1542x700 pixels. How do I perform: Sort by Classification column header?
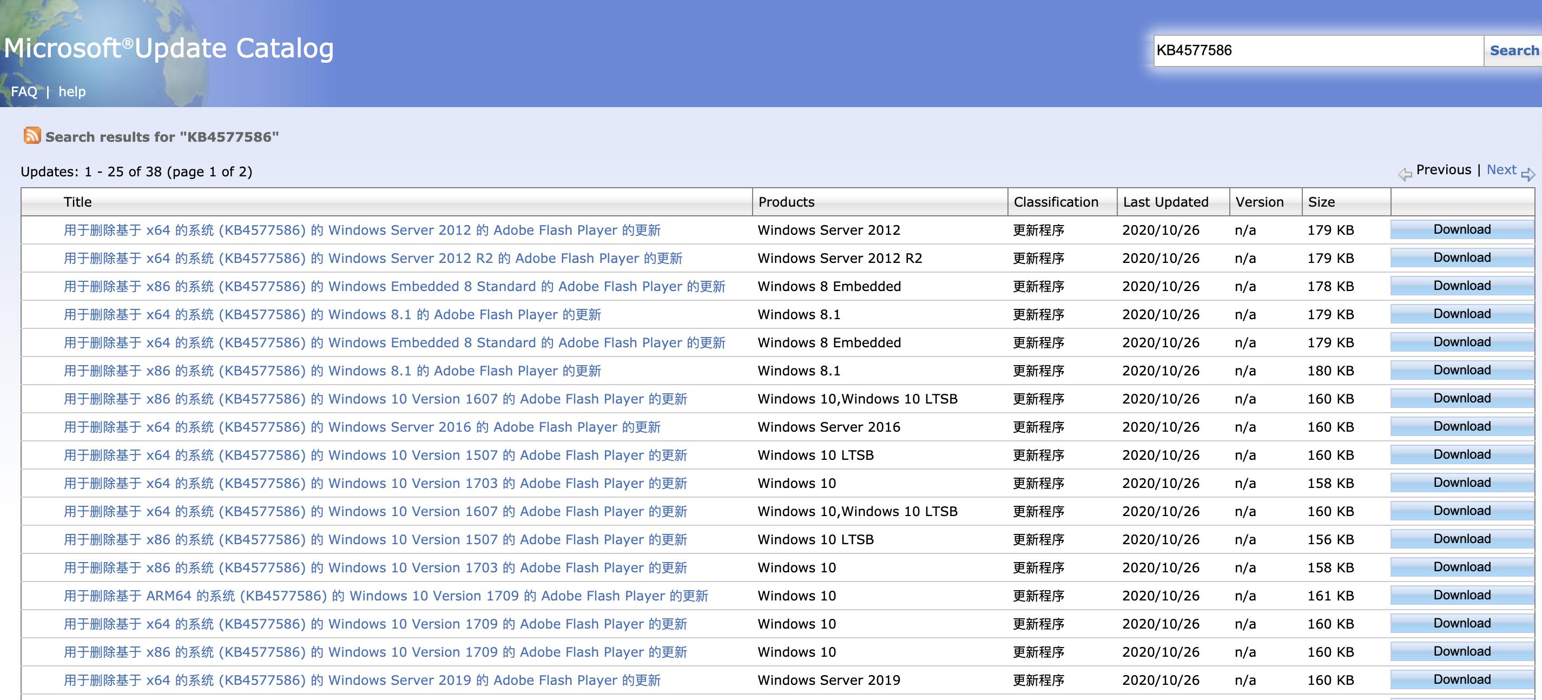1056,202
